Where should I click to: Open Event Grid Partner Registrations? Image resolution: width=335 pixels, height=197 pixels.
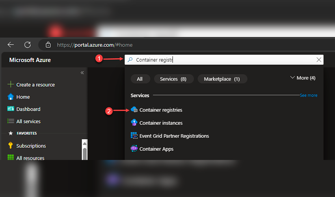pyautogui.click(x=174, y=136)
